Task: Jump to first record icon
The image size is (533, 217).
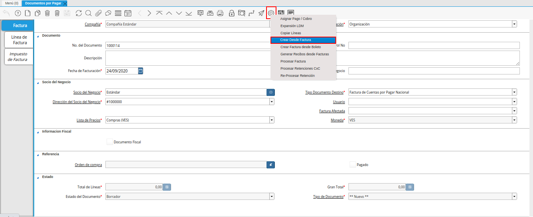Action: [159, 13]
